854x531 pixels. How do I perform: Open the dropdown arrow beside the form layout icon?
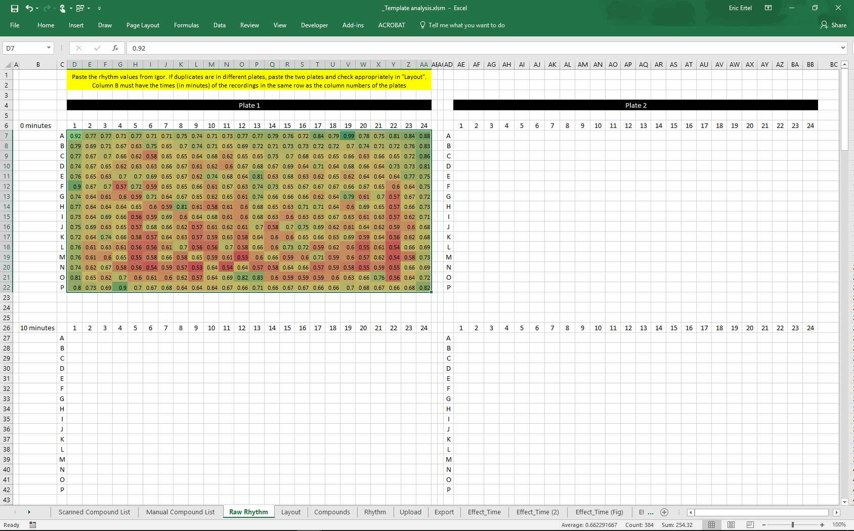[89, 8]
